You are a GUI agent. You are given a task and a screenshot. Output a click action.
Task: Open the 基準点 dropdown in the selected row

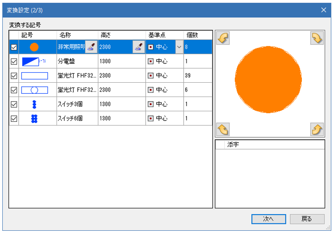pyautogui.click(x=179, y=47)
